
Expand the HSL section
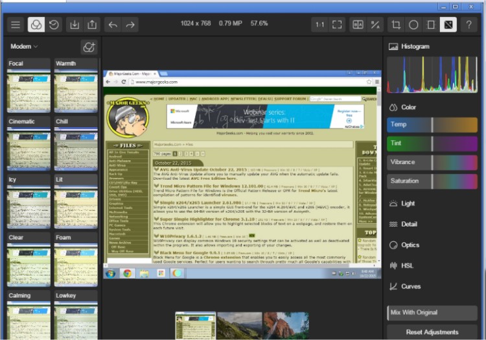pos(401,266)
